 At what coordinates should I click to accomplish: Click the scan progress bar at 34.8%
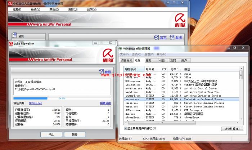click(x=62, y=98)
